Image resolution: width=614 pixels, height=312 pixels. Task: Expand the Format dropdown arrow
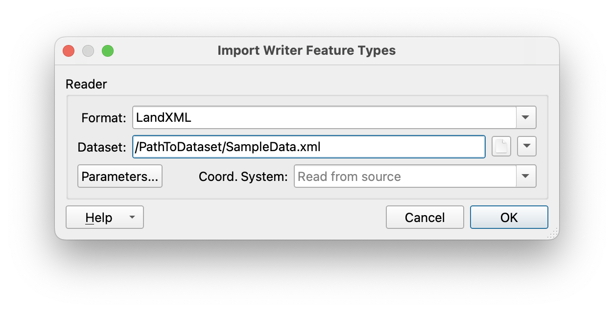pyautogui.click(x=526, y=117)
